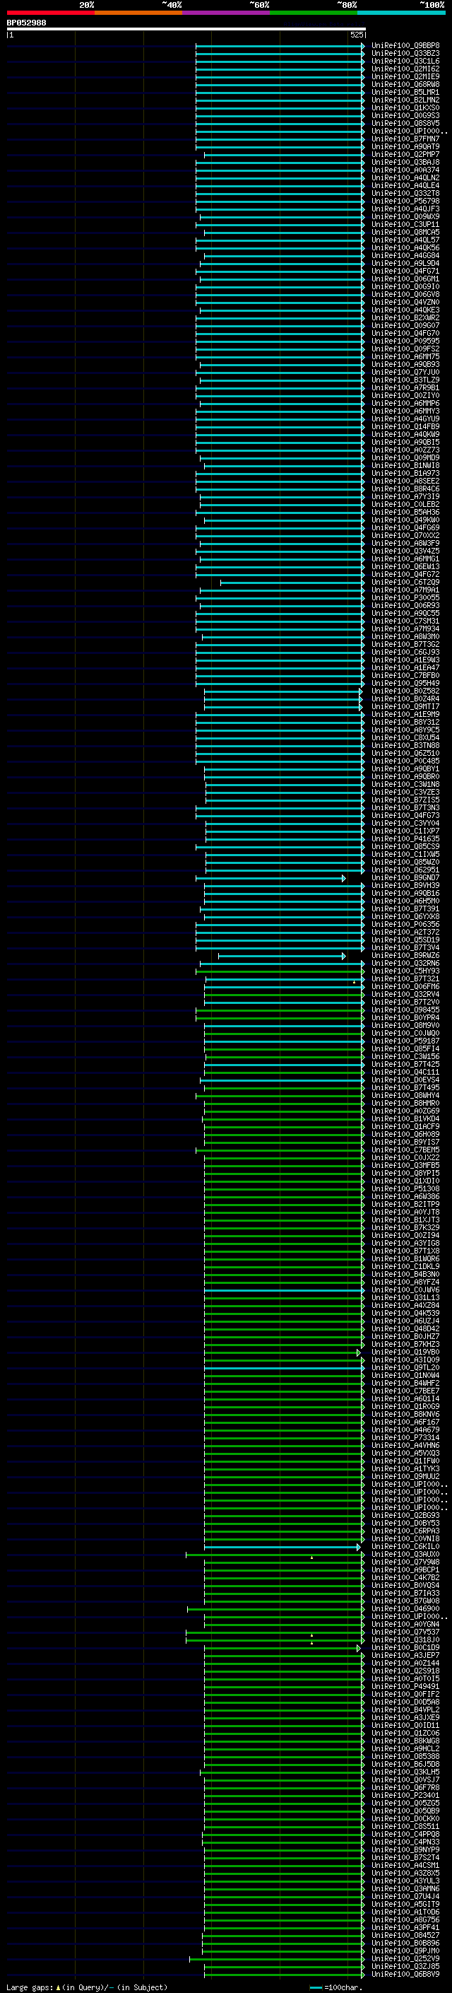The width and height of the screenshot is (452, 1993).
Task: Click the cyan alignment bar for UniRef100_Q2PMP7
Action: point(285,155)
